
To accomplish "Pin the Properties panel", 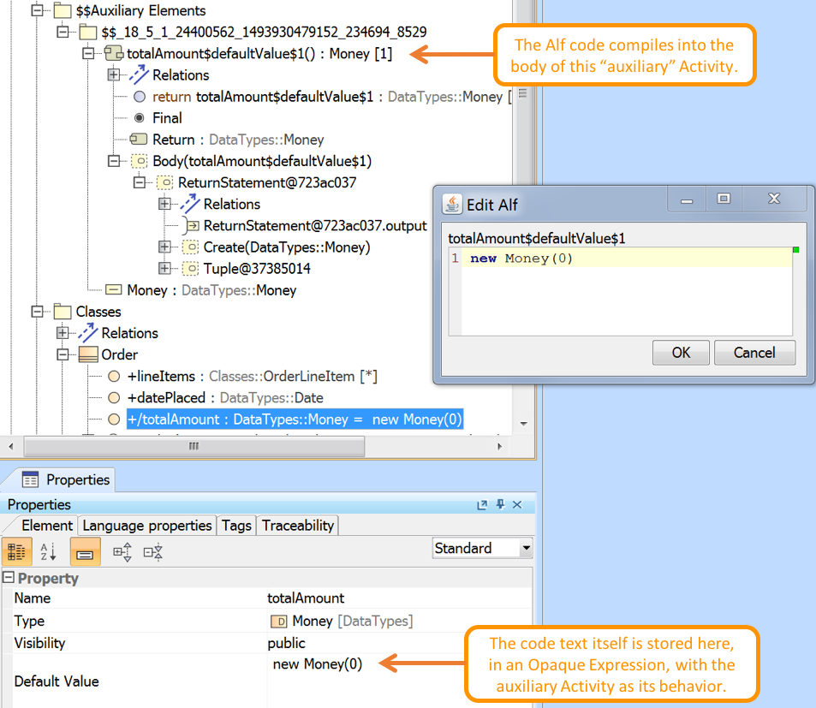I will tap(500, 505).
